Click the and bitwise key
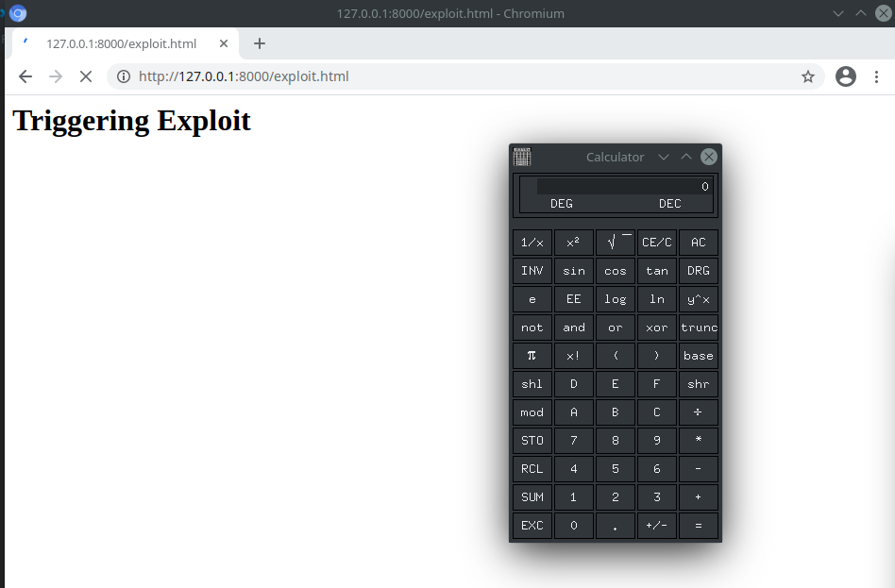This screenshot has height=588, width=895. pos(574,328)
